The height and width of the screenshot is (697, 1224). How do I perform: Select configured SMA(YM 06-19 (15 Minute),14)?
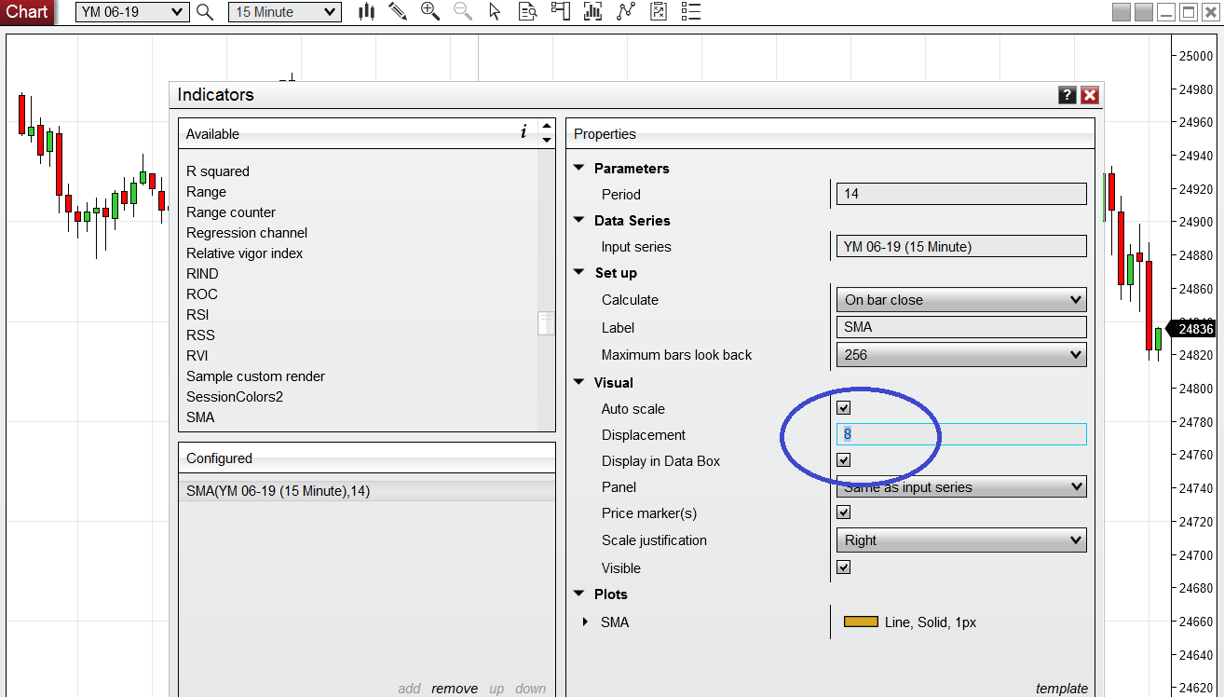[x=367, y=491]
